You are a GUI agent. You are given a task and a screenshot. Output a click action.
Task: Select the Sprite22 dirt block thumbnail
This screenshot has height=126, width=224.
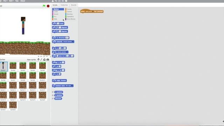(x=13, y=106)
